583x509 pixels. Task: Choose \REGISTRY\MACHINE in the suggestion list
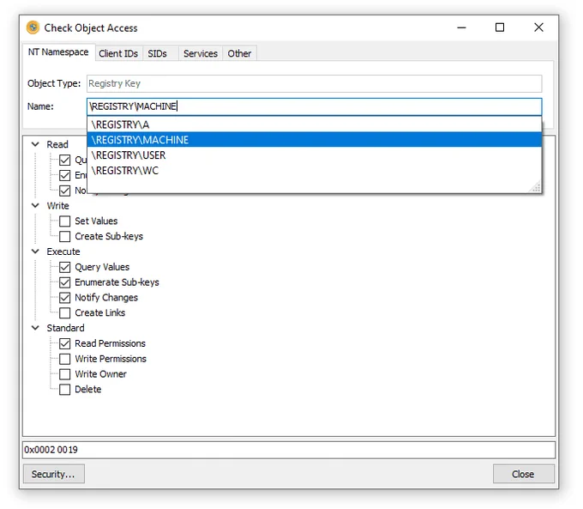[314, 140]
